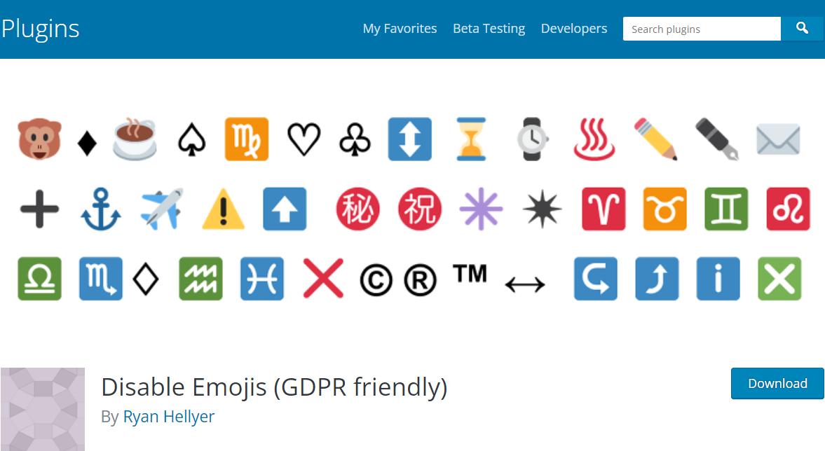The width and height of the screenshot is (825, 451).
Task: Open the Developers navigation link
Action: point(573,29)
